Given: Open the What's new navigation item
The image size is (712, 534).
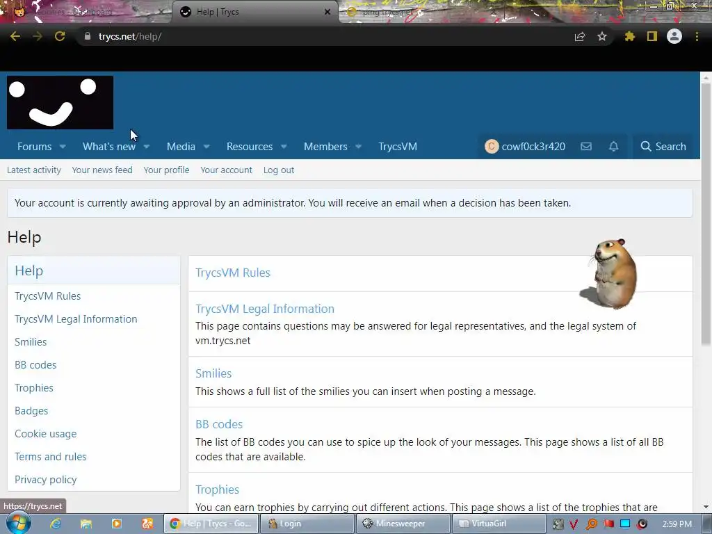Looking at the screenshot, I should (109, 147).
